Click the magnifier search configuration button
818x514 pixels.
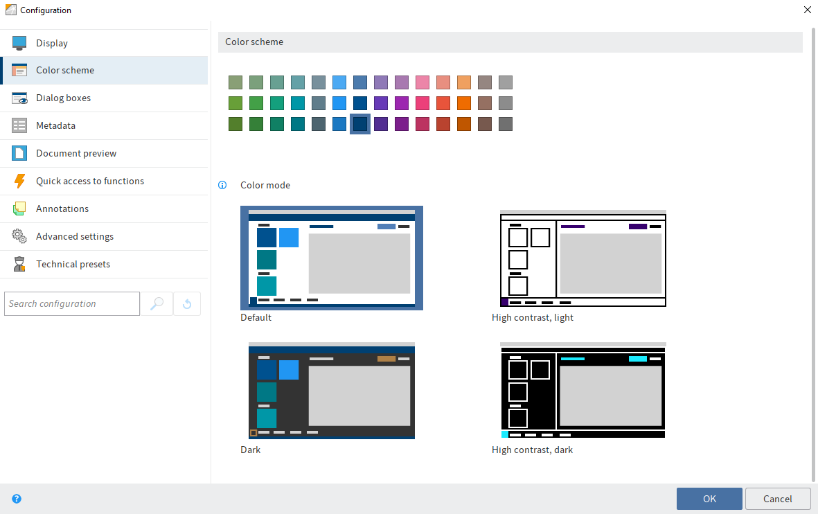tap(157, 303)
